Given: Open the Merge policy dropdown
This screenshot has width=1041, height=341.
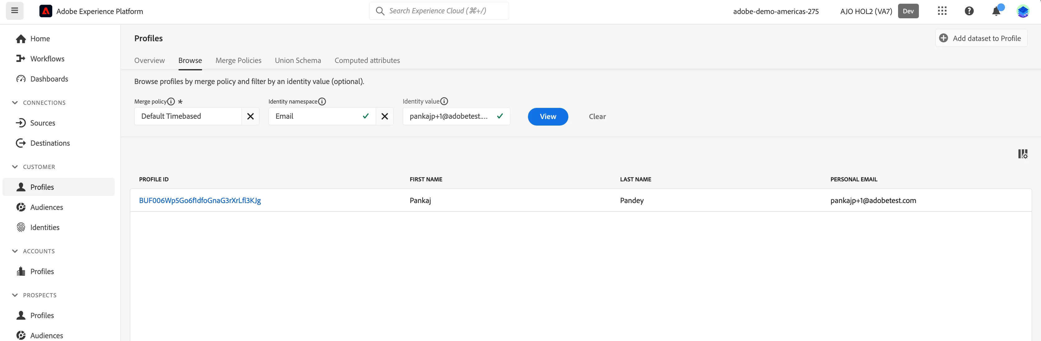Looking at the screenshot, I should tap(188, 117).
